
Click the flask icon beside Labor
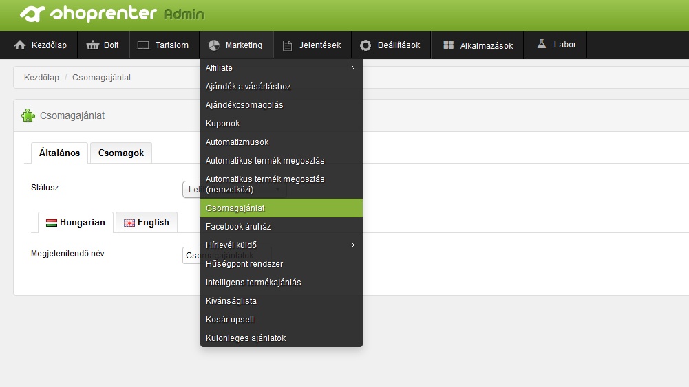coord(541,44)
